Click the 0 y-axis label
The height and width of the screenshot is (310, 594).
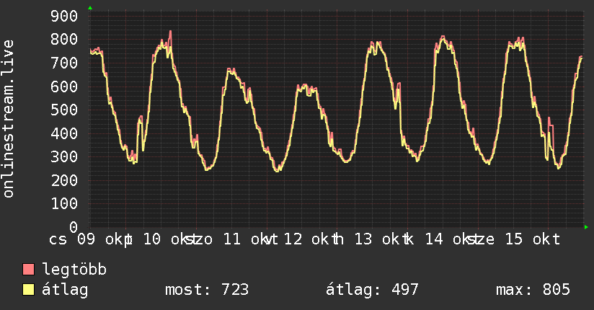[74, 227]
